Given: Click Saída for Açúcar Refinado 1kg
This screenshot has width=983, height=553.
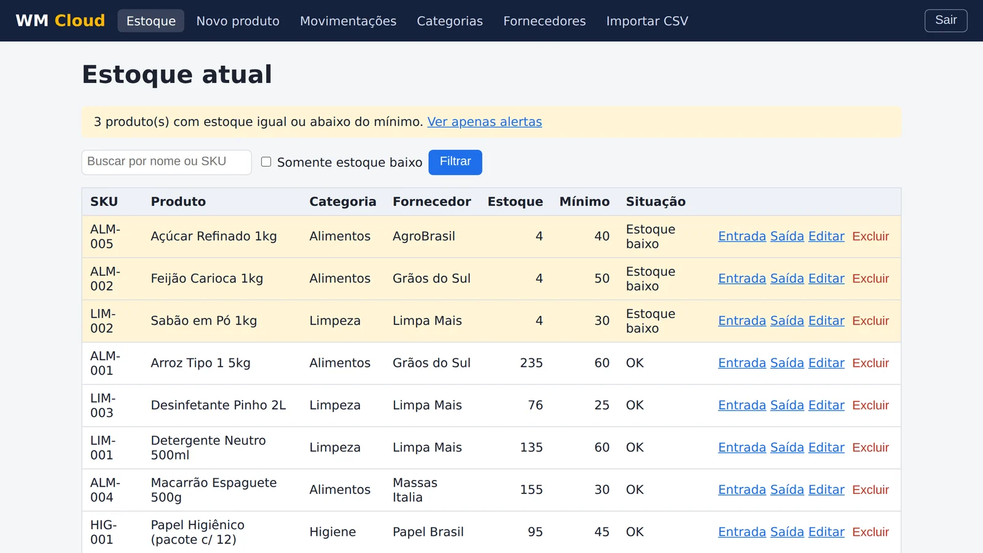Looking at the screenshot, I should coord(787,237).
